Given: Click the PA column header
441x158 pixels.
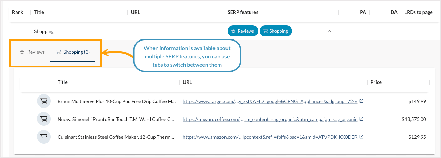Looking at the screenshot, I should click(363, 12).
